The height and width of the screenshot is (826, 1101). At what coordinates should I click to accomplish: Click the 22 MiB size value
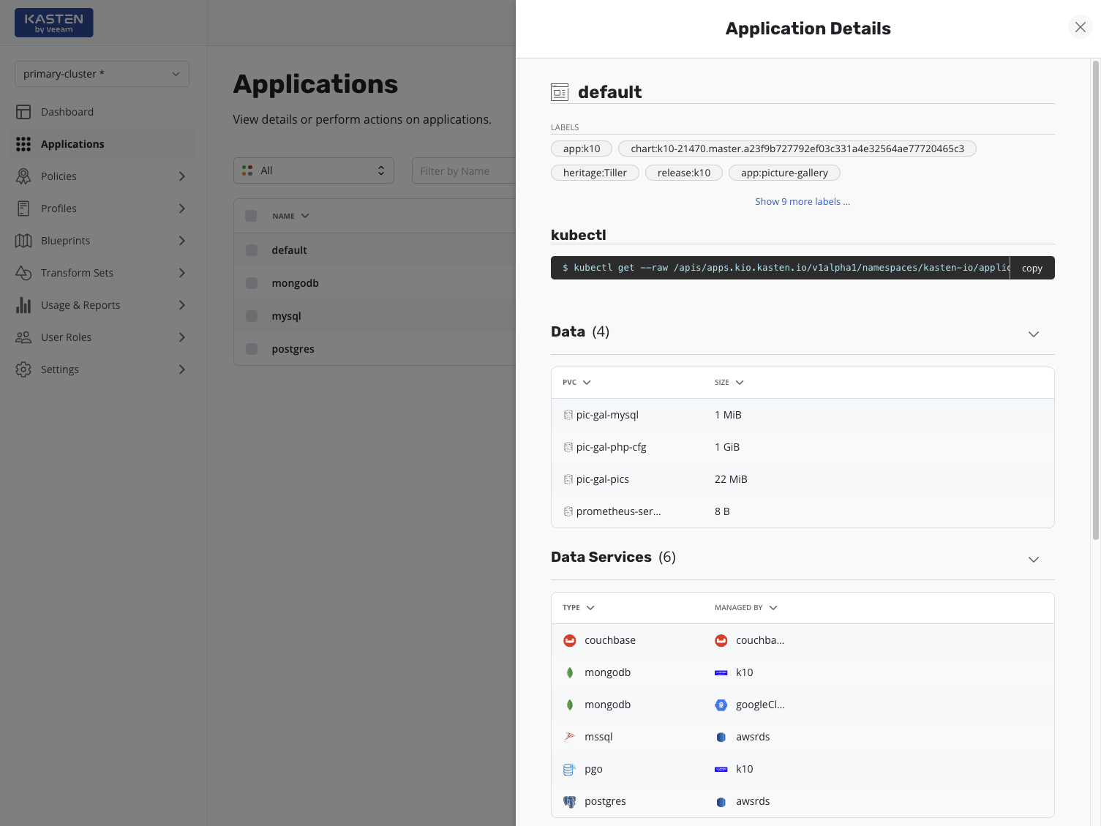pyautogui.click(x=731, y=479)
